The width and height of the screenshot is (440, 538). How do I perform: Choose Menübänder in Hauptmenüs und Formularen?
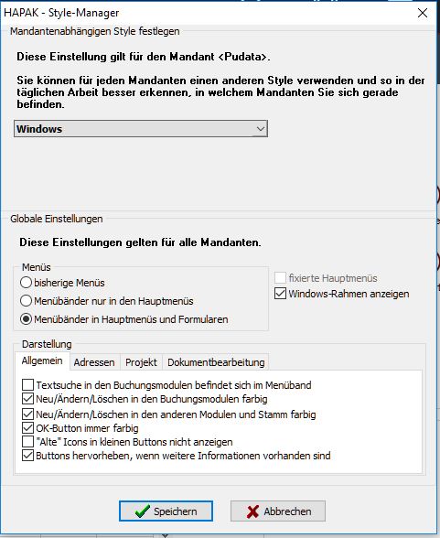tap(26, 319)
